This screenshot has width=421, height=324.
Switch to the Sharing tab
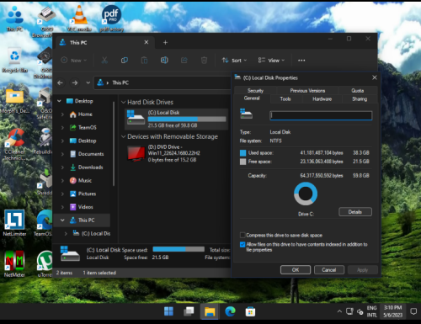click(360, 98)
